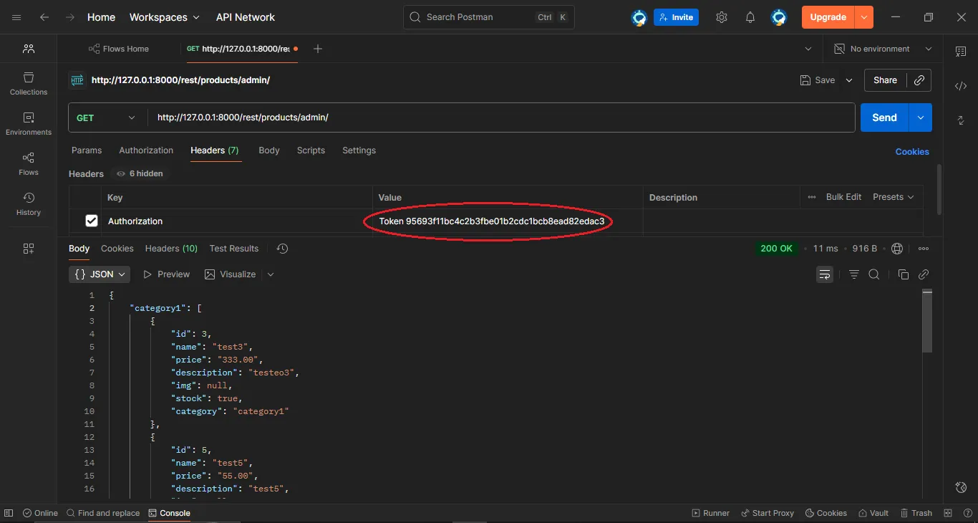Image resolution: width=978 pixels, height=523 pixels.
Task: Click the Send button
Action: (883, 117)
